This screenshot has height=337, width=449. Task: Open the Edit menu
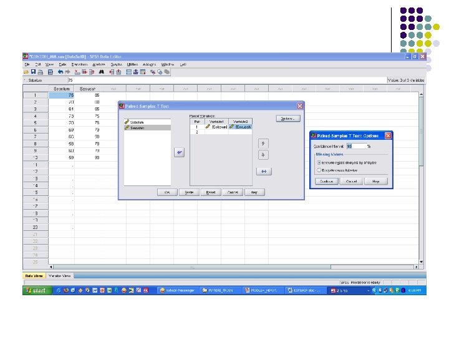pyautogui.click(x=38, y=64)
